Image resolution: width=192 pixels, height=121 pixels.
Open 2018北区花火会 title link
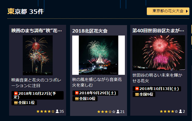(x=90, y=31)
